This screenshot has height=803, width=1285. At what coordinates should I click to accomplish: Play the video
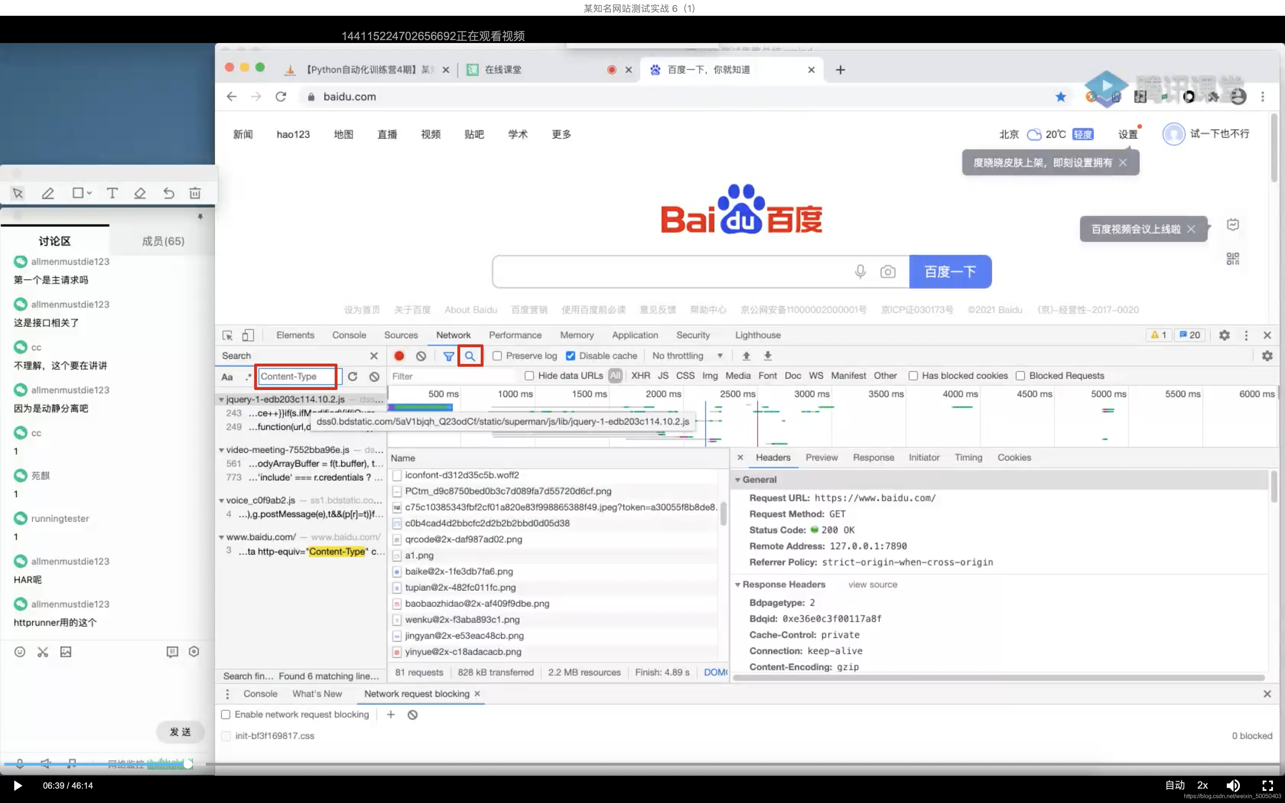(x=18, y=785)
